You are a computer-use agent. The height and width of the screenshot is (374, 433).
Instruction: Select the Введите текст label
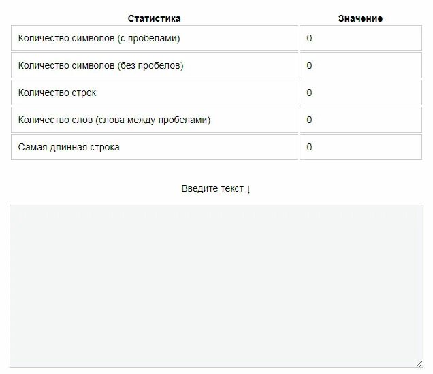pyautogui.click(x=212, y=189)
